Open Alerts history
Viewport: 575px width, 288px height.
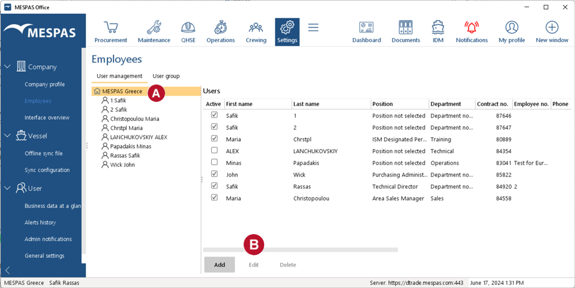pyautogui.click(x=40, y=222)
